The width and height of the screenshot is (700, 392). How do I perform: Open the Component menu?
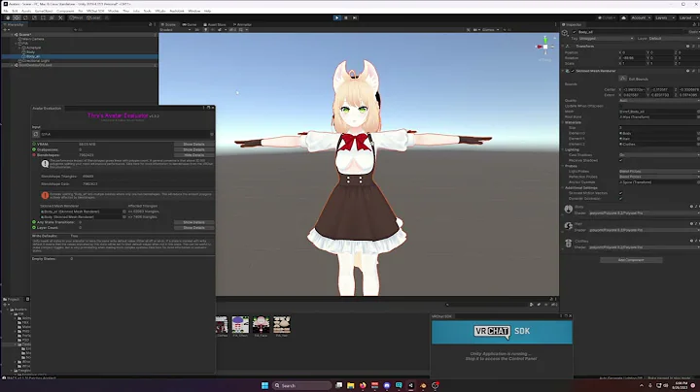tap(65, 11)
